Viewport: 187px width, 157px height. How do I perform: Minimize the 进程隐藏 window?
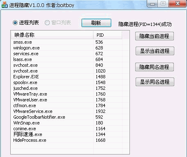pyautogui.click(x=152, y=4)
